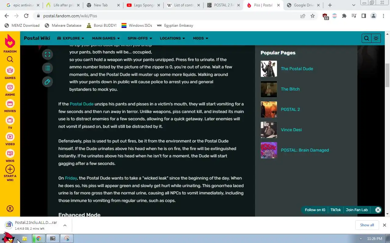Viewport: 390px width, 243px height.
Task: Open the Movies category icon
Action: click(x=10, y=104)
